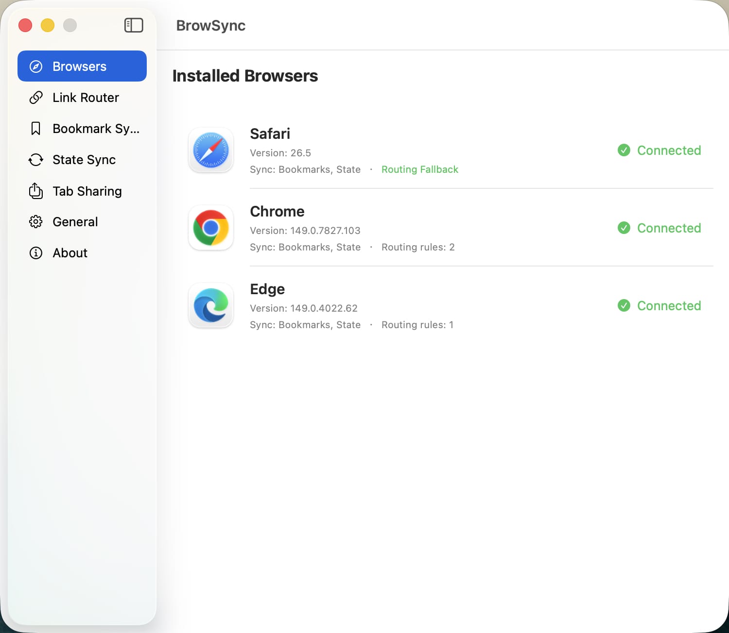Select the Safari browser name
This screenshot has width=729, height=633.
coord(270,133)
